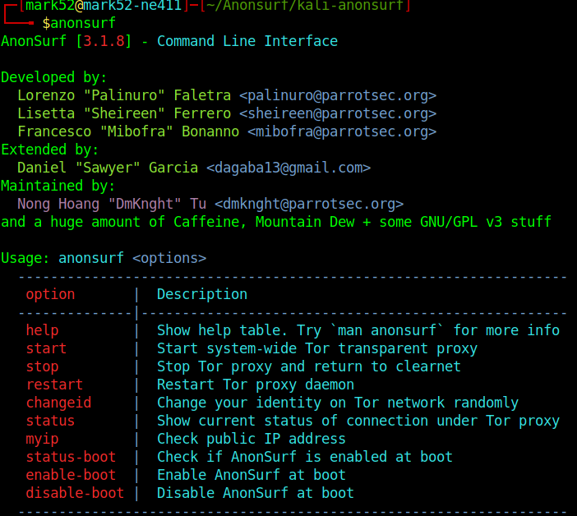
Task: Select email sheireen@parrotsec.org
Action: tap(338, 113)
